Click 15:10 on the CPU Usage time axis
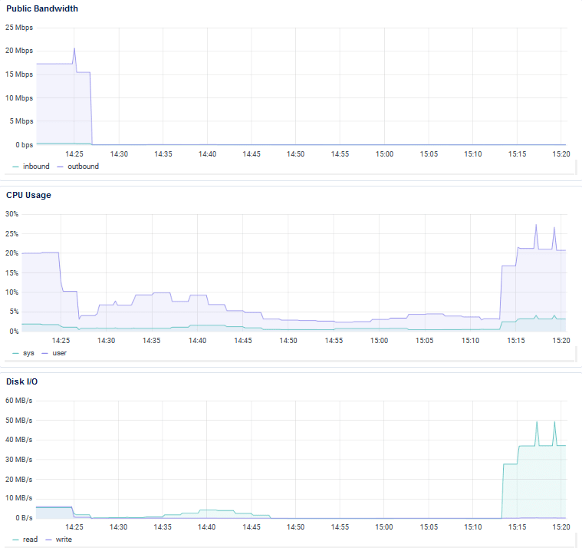The width and height of the screenshot is (582, 548). pyautogui.click(x=470, y=341)
